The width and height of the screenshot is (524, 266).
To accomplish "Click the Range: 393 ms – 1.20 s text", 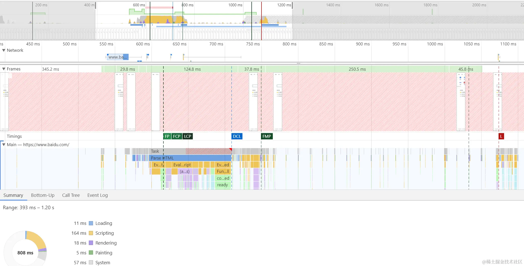I will 28,207.
